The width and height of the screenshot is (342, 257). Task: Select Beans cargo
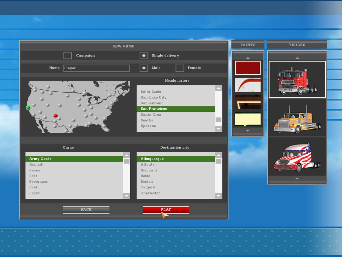tap(74, 170)
